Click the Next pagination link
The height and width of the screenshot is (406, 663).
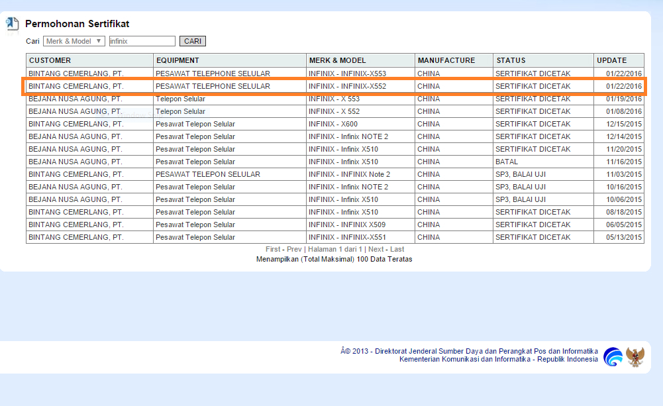click(x=376, y=249)
